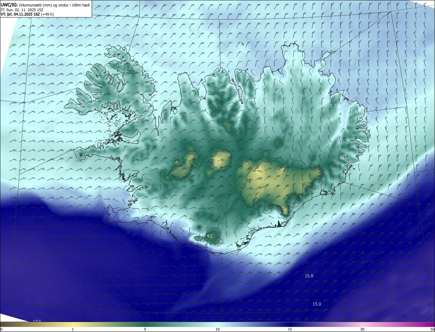The image size is (435, 332).
Task: Click the colorbar tick label 30
Action: (362, 330)
